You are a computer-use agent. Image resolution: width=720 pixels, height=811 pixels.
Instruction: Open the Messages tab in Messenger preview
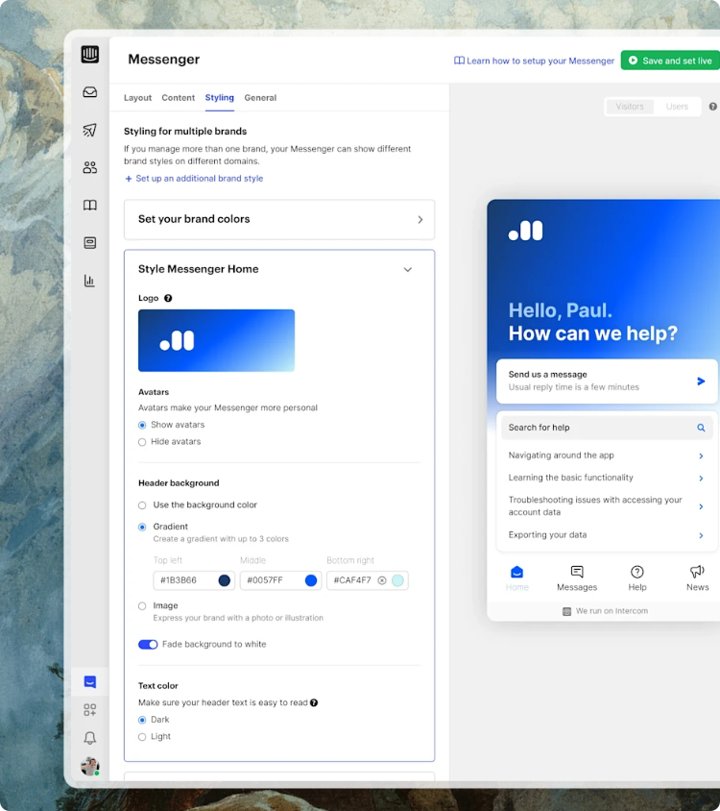(x=577, y=578)
